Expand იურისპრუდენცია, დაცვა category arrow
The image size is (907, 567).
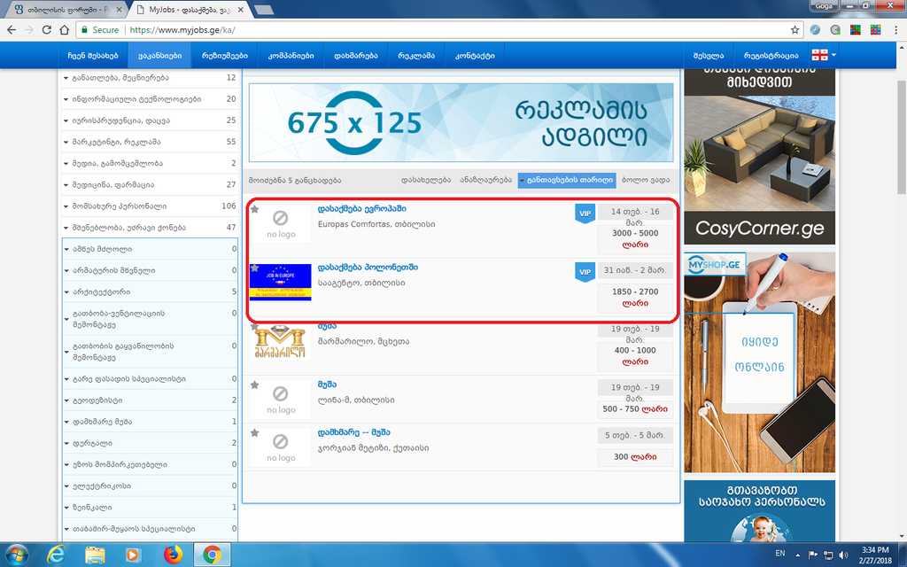click(x=66, y=120)
